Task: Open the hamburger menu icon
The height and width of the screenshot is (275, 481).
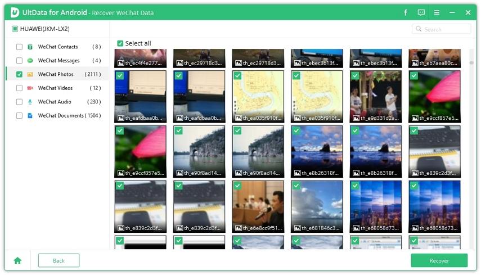Action: point(437,12)
